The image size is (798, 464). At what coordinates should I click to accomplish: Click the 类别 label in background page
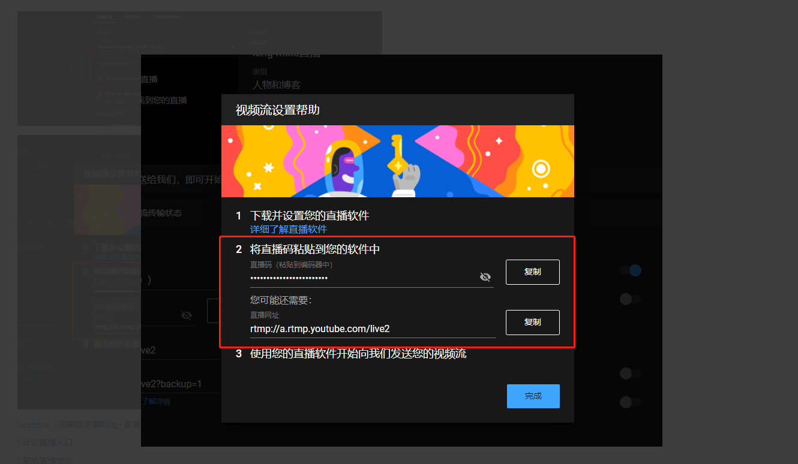[x=260, y=71]
